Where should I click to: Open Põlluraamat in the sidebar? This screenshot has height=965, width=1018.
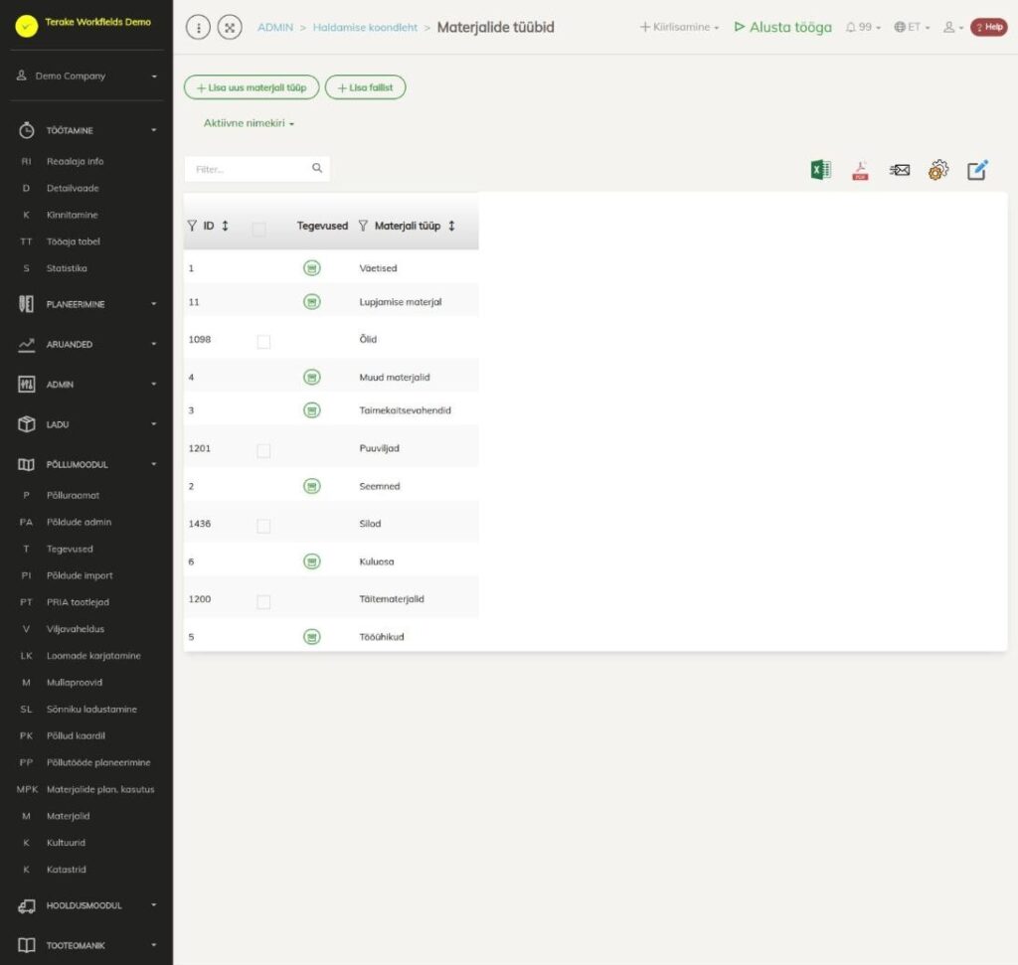point(73,495)
